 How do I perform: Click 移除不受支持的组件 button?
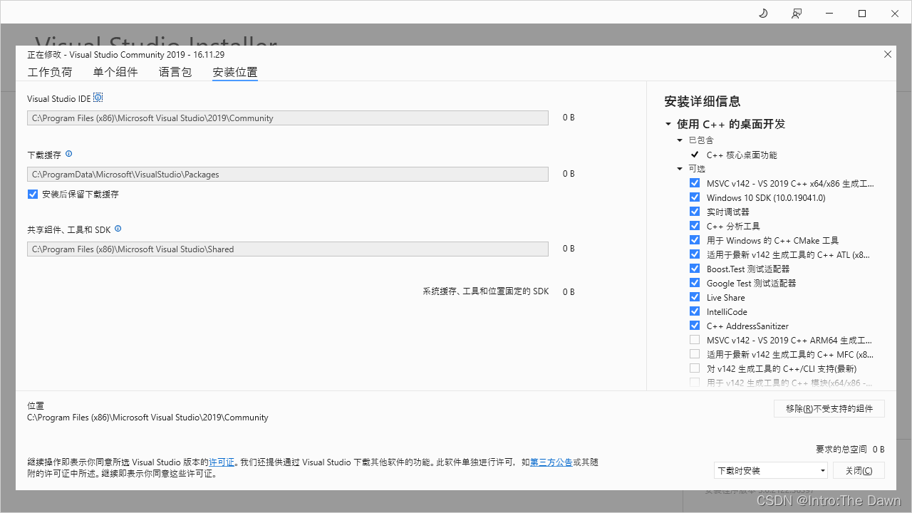(829, 409)
